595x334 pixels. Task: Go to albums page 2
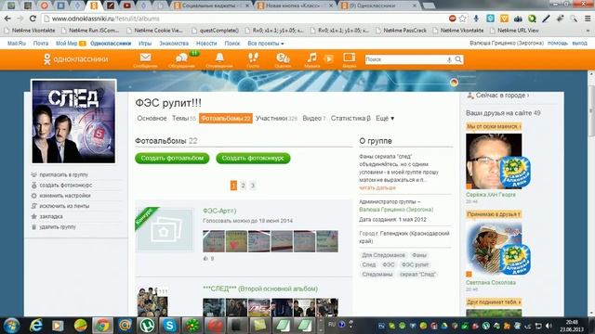click(243, 186)
